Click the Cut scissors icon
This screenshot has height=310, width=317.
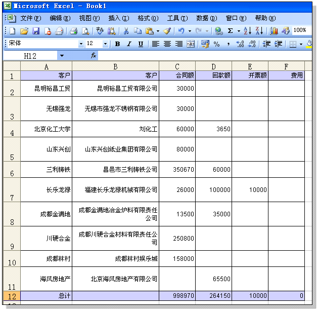coord(126,31)
